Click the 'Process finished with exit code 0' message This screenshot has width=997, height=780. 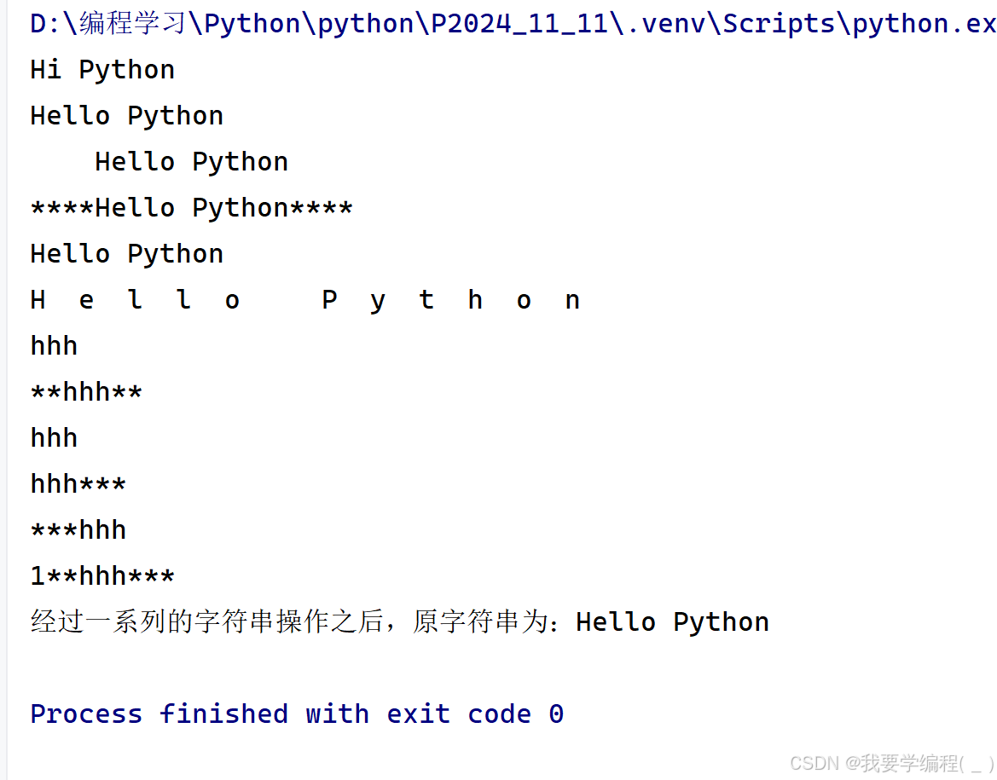297,714
